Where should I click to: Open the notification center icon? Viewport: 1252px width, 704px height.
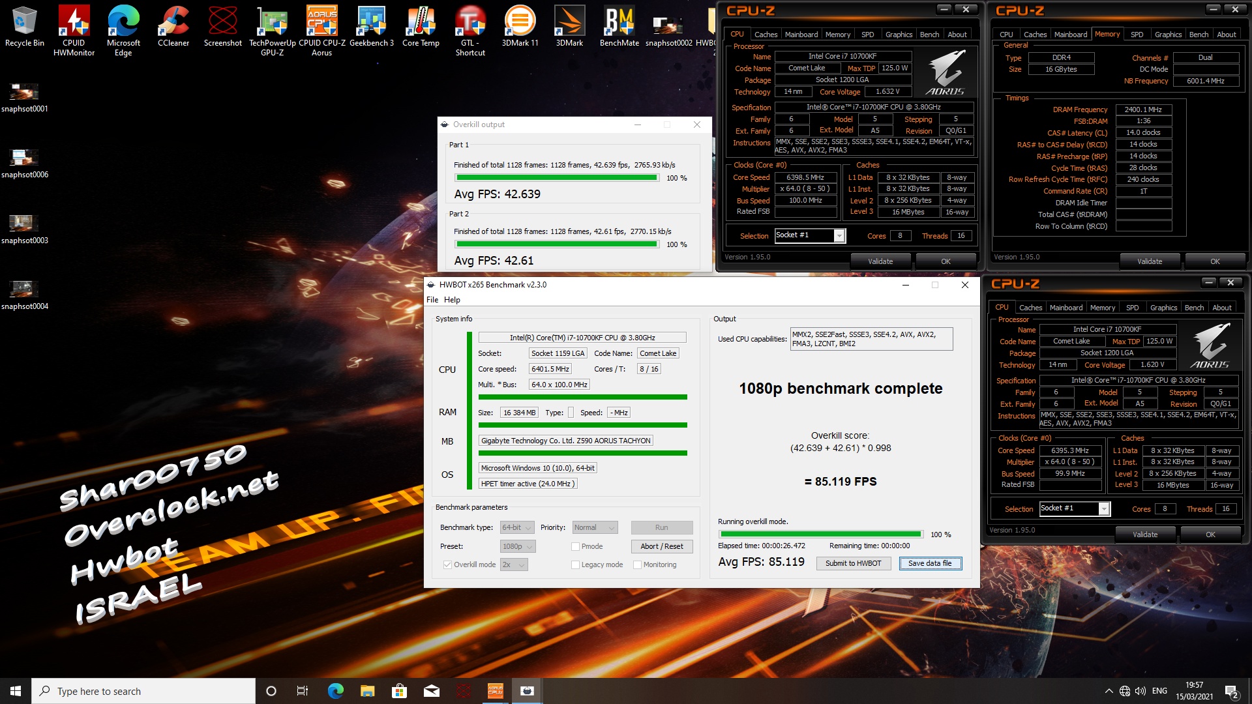(x=1232, y=691)
